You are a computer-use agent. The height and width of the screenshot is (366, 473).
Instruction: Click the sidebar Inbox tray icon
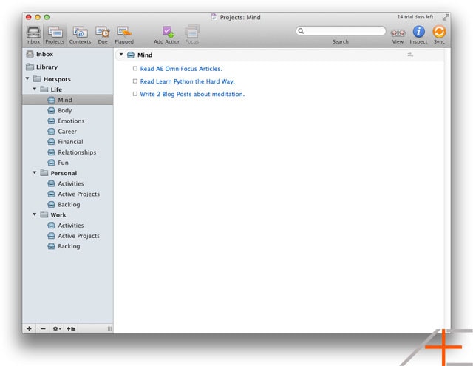(30, 54)
